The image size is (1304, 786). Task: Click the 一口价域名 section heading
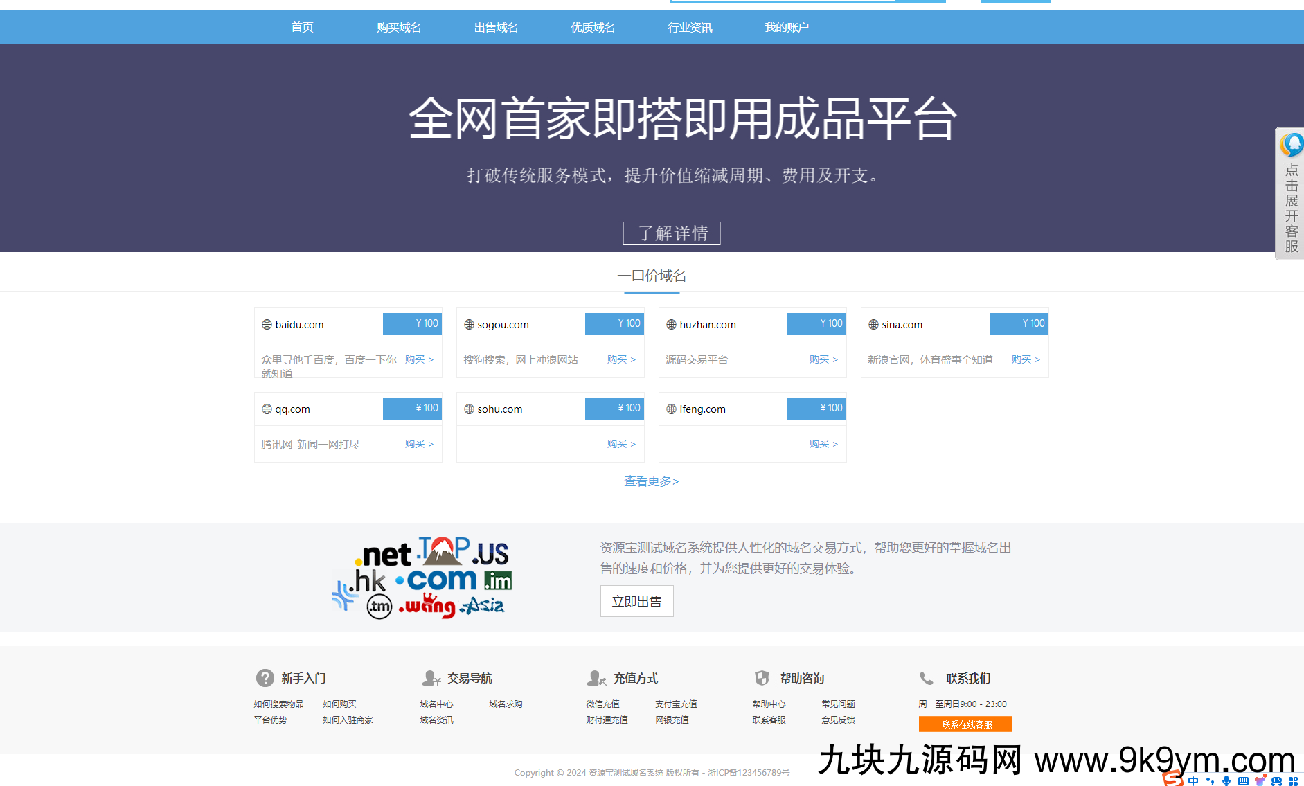pyautogui.click(x=652, y=276)
